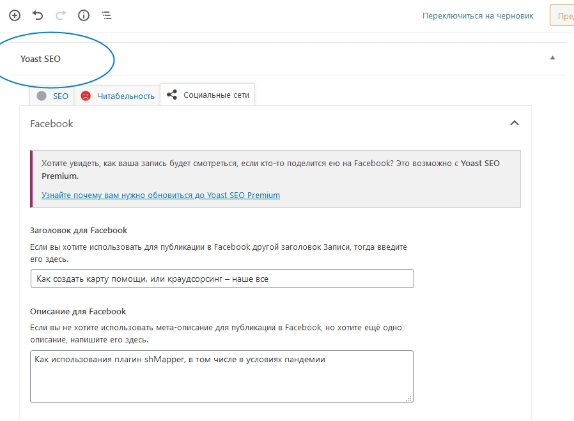Screen dimensions: 574x421
Task: Collapse the Facebook section chevron
Action: point(515,123)
